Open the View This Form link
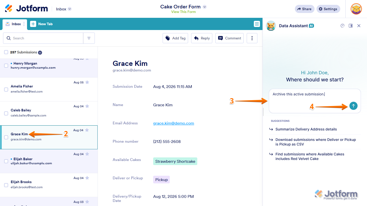 pos(183,12)
